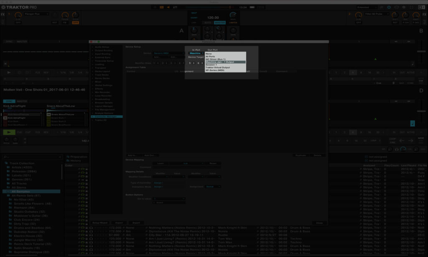This screenshot has height=257, width=428.
Task: Select Traktor Virtual Output port
Action: [225, 67]
